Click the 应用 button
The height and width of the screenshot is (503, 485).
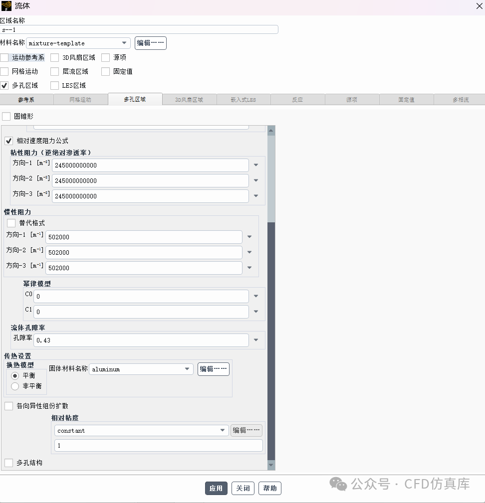(216, 488)
